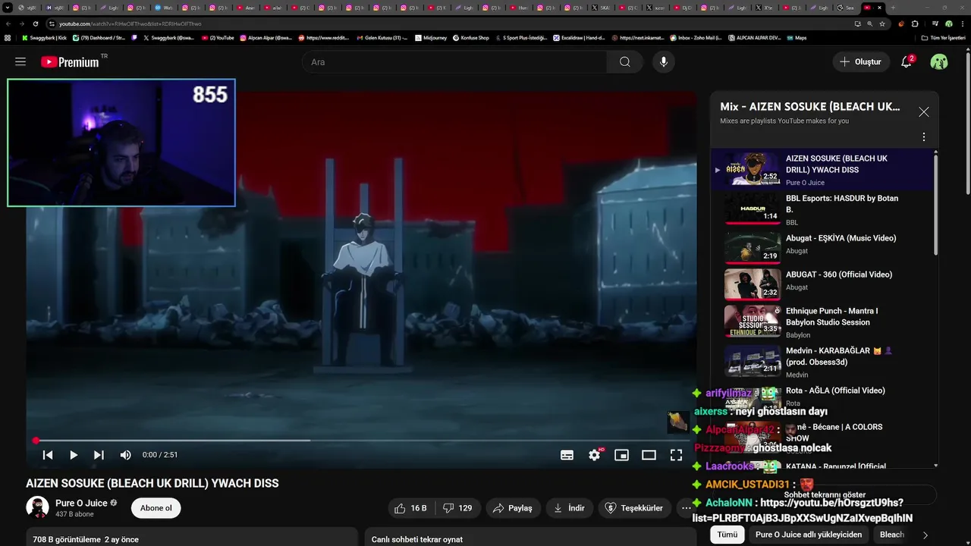This screenshot has width=971, height=546.
Task: Open player settings gear
Action: click(594, 455)
